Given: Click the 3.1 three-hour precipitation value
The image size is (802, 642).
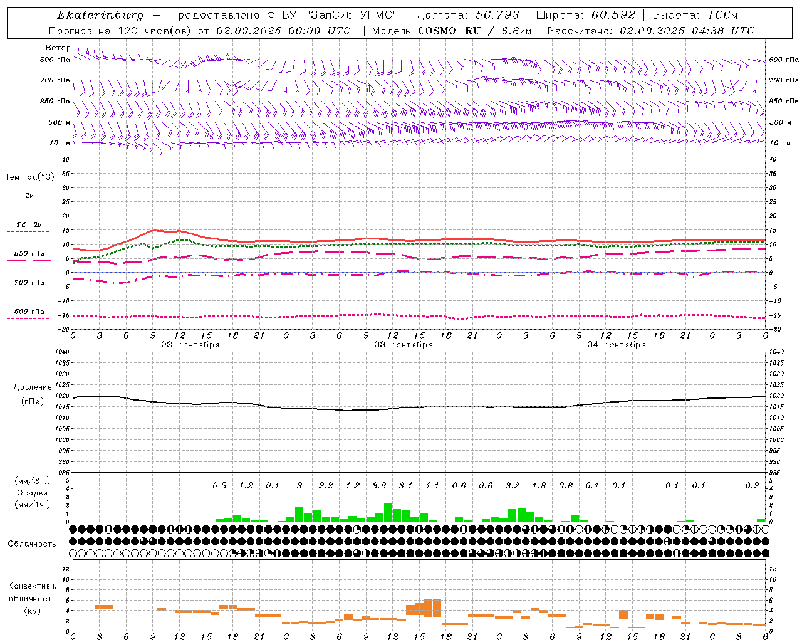Looking at the screenshot, I should (x=405, y=485).
